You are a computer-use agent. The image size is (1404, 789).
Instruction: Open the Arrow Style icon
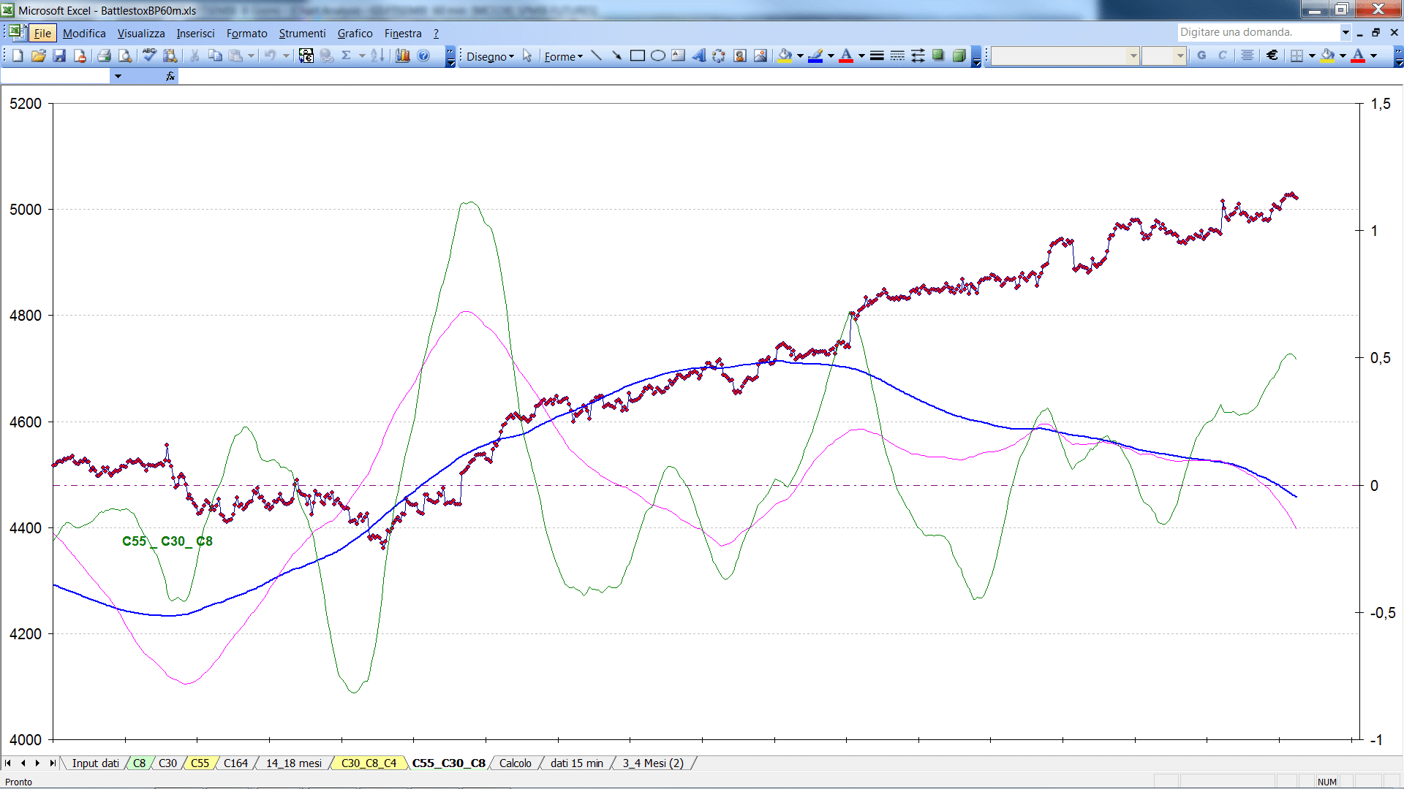918,56
